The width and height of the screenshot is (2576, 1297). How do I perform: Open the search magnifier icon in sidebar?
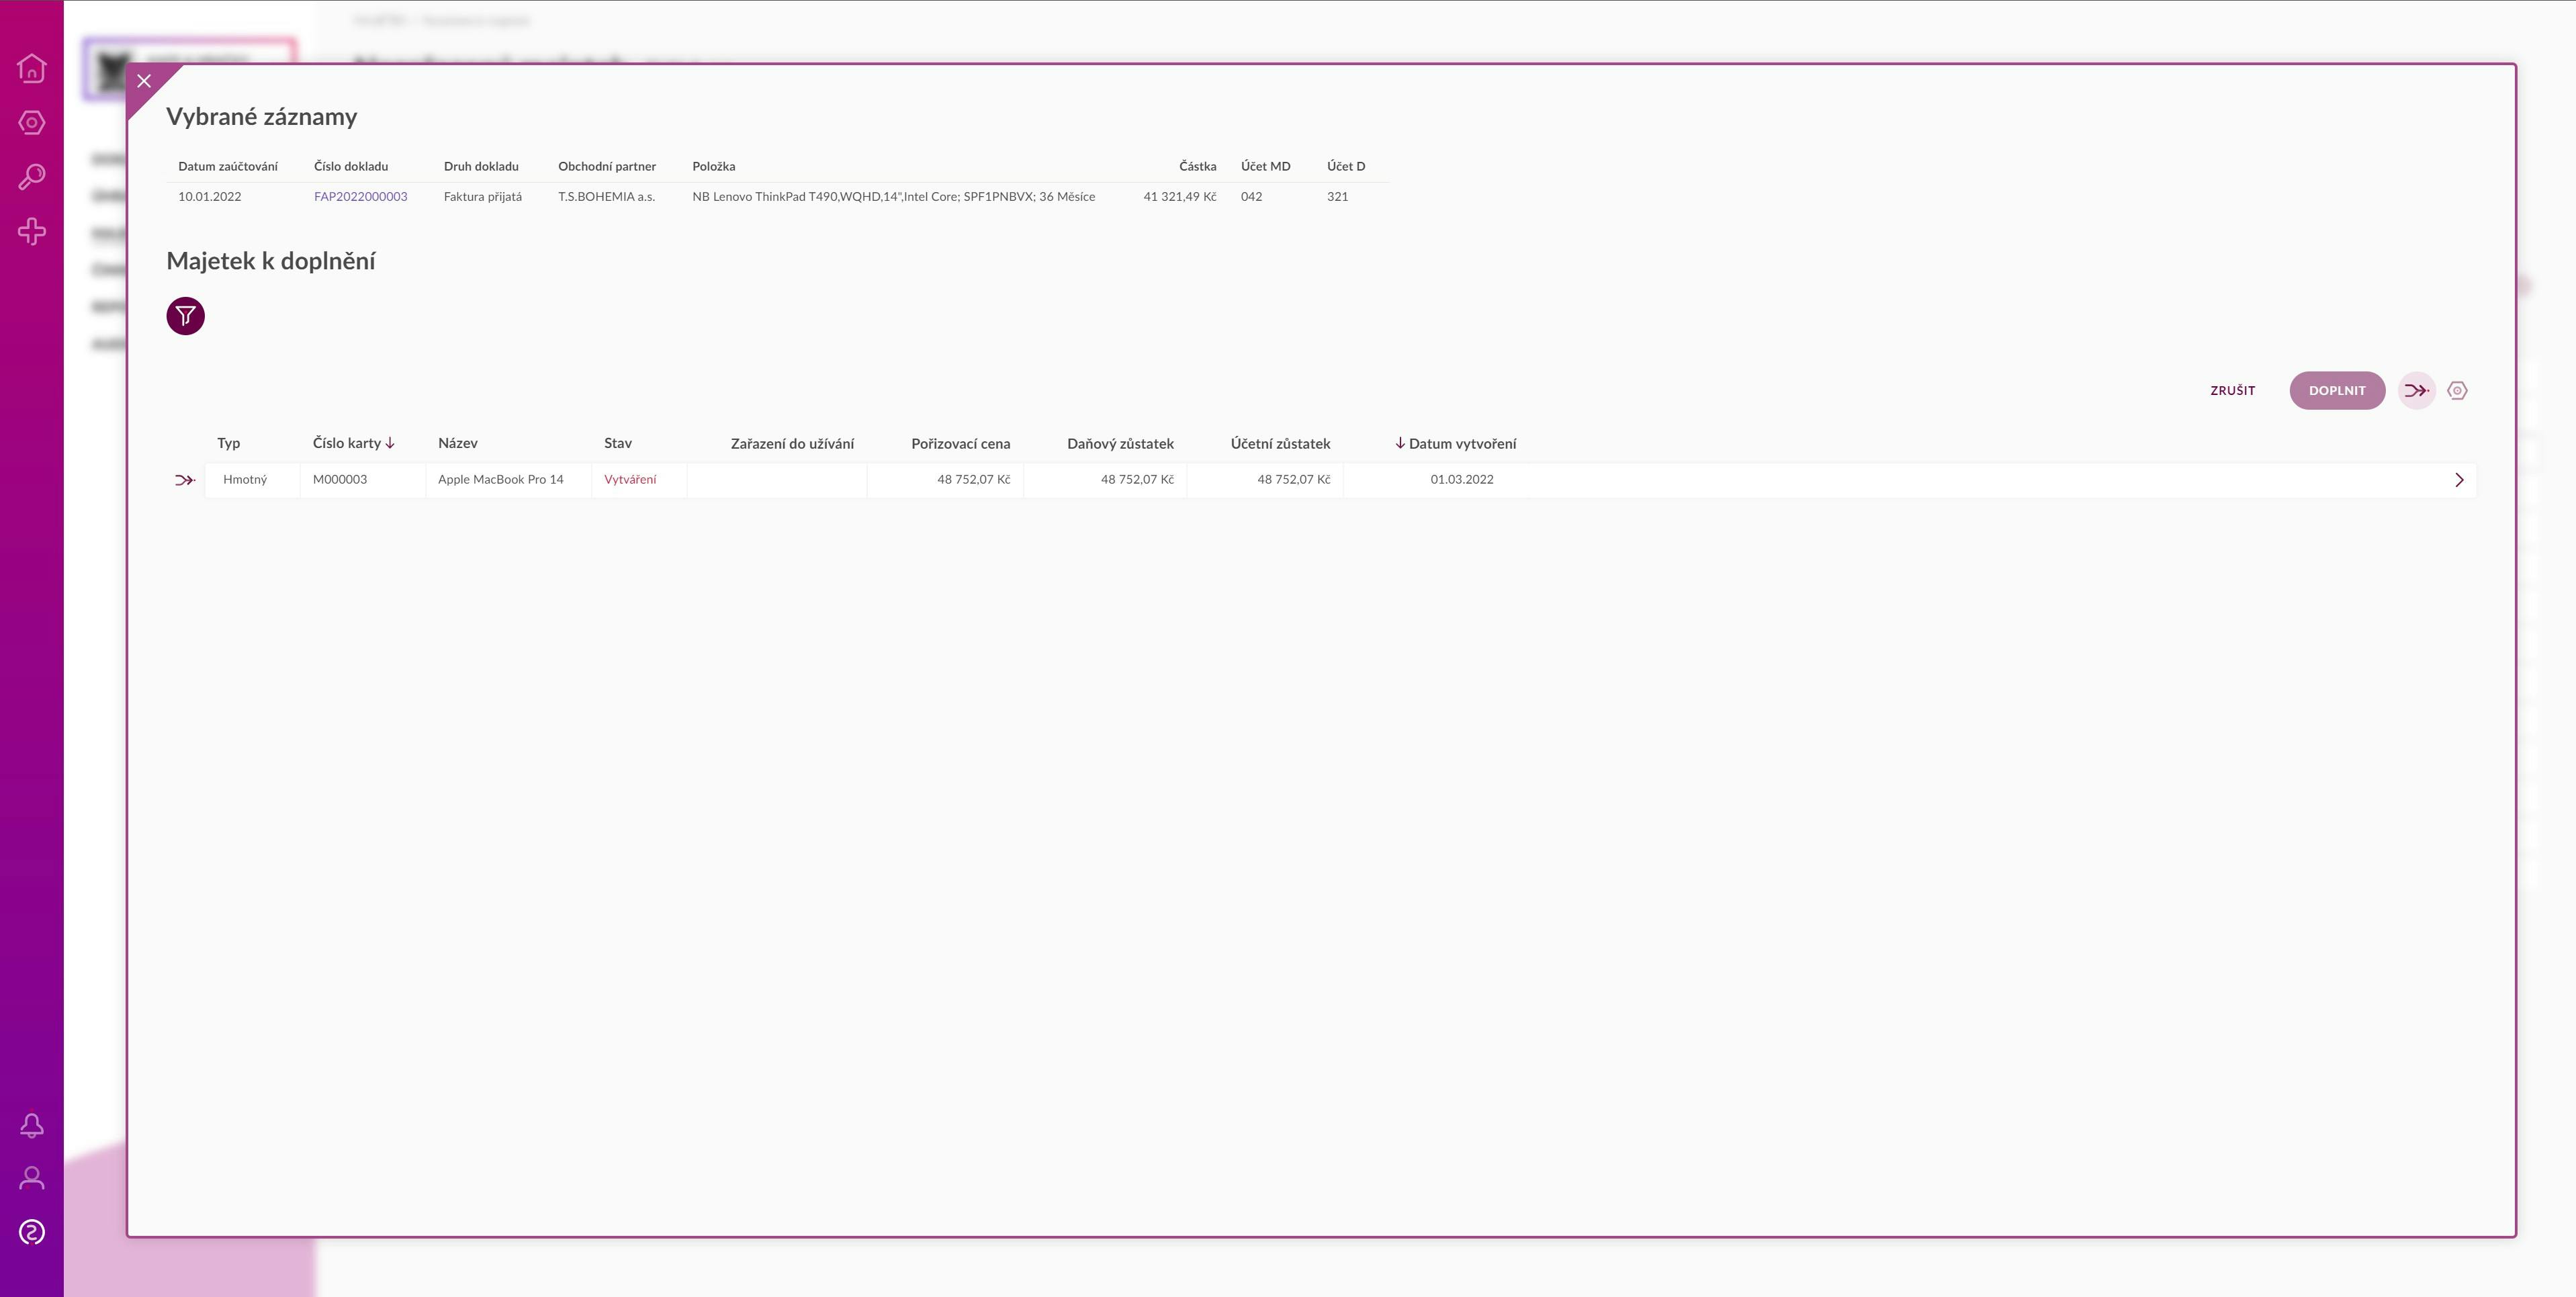(32, 177)
